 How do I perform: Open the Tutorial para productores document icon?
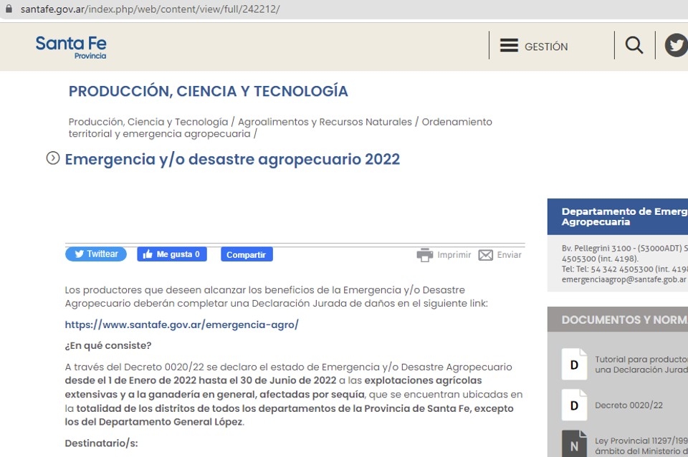pos(574,365)
